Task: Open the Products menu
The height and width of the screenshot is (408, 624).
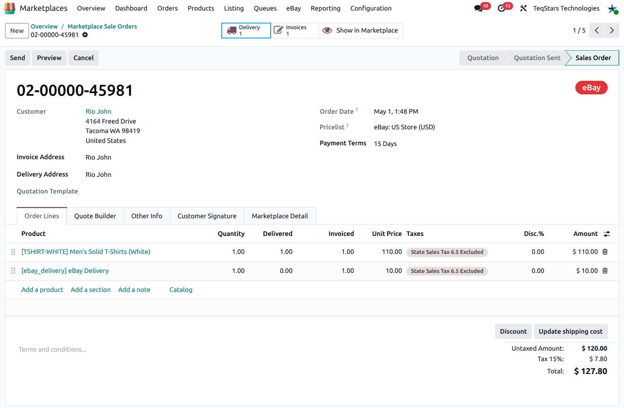Action: point(201,8)
